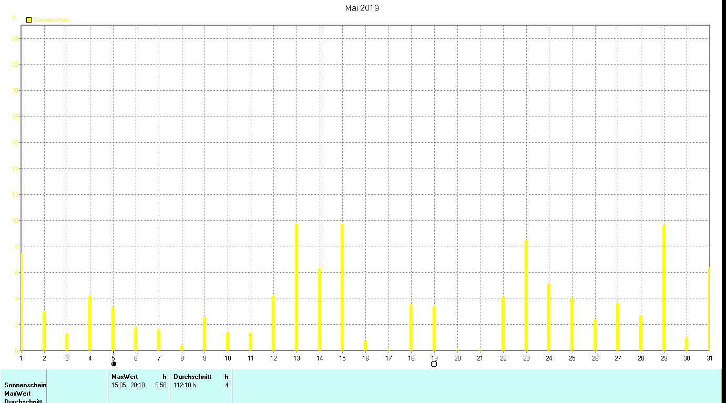This screenshot has width=726, height=403.
Task: Select the bar above day 4
Action: pyautogui.click(x=90, y=323)
